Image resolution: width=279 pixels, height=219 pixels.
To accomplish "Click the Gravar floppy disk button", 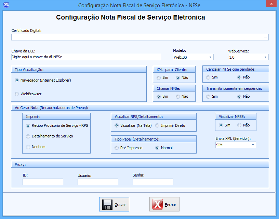I will [114, 205].
